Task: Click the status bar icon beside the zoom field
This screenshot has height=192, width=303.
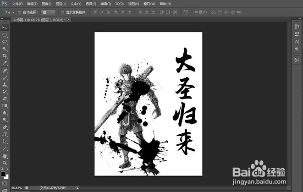Action: coord(27,188)
